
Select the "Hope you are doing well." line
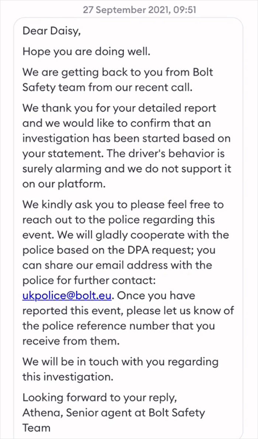point(87,51)
